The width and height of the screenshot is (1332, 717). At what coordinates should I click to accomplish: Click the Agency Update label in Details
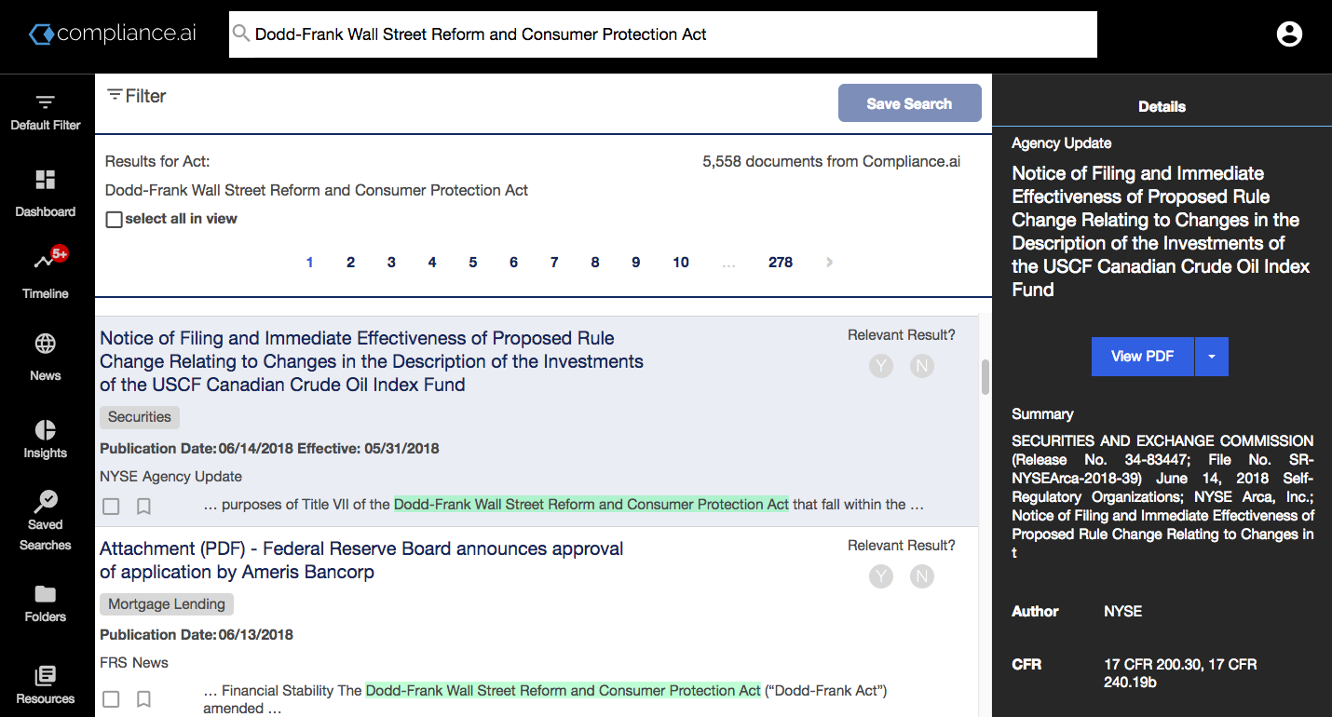coord(1062,143)
